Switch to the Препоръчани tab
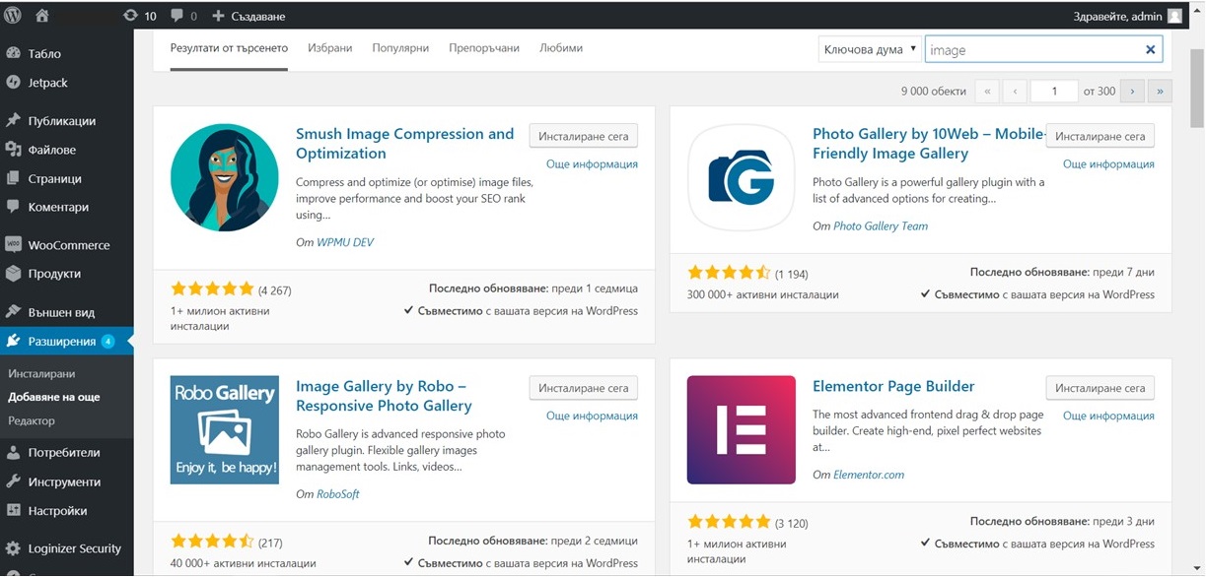 coord(483,48)
